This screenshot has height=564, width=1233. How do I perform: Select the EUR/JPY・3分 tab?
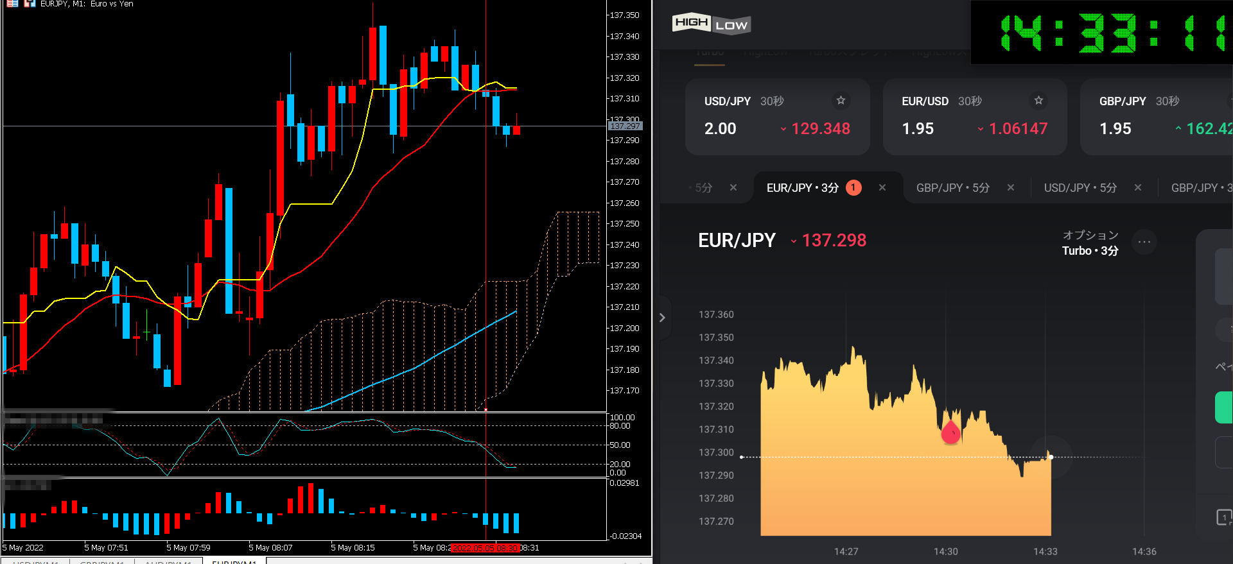click(803, 188)
